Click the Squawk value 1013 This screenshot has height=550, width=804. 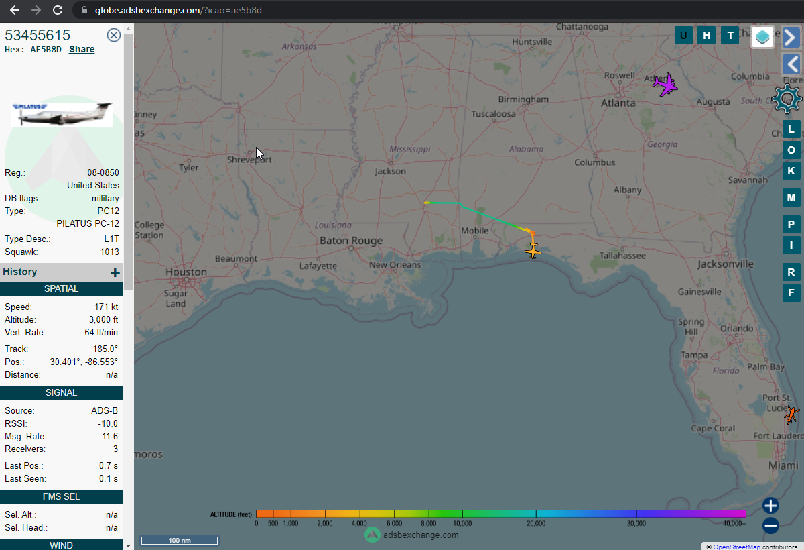110,252
